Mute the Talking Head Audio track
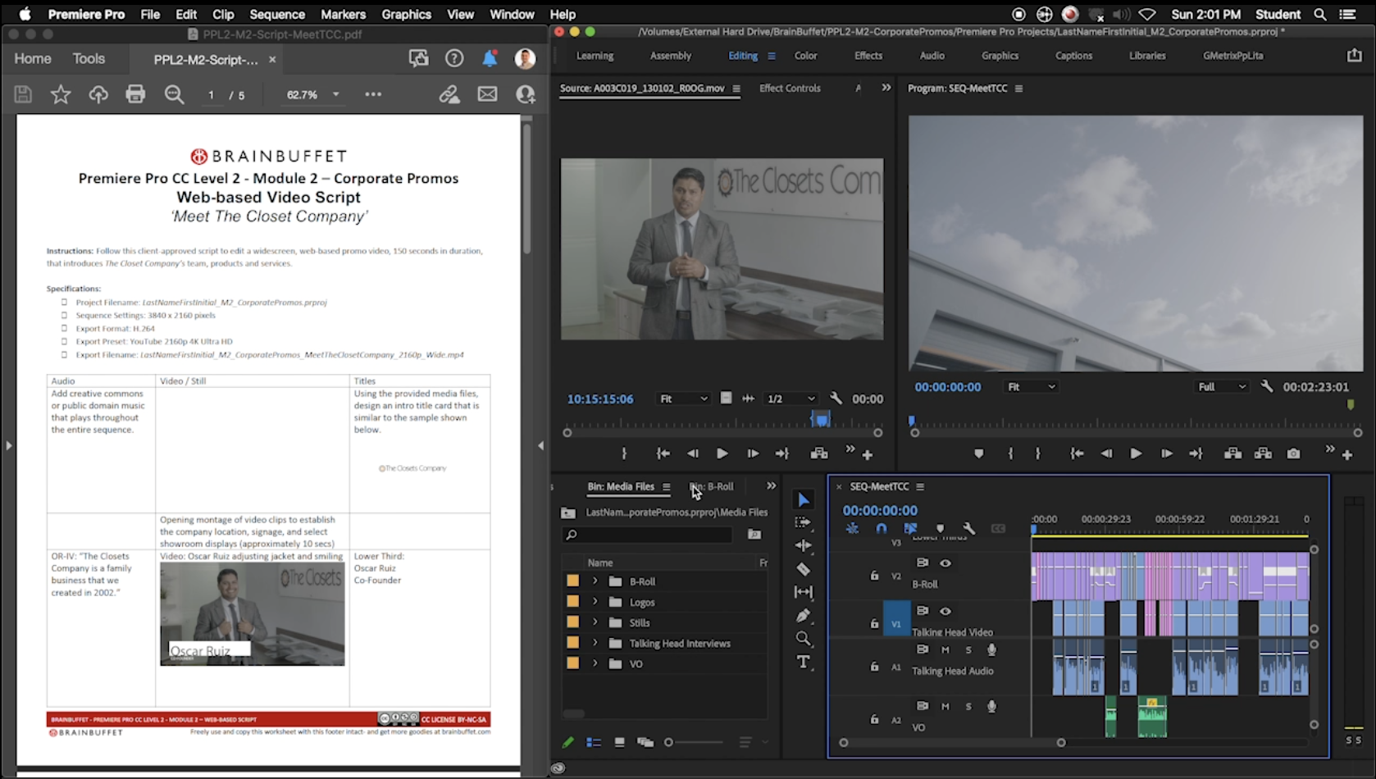Image resolution: width=1376 pixels, height=779 pixels. coord(945,649)
